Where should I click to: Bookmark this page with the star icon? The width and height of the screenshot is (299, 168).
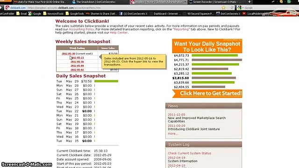[x=223, y=7]
